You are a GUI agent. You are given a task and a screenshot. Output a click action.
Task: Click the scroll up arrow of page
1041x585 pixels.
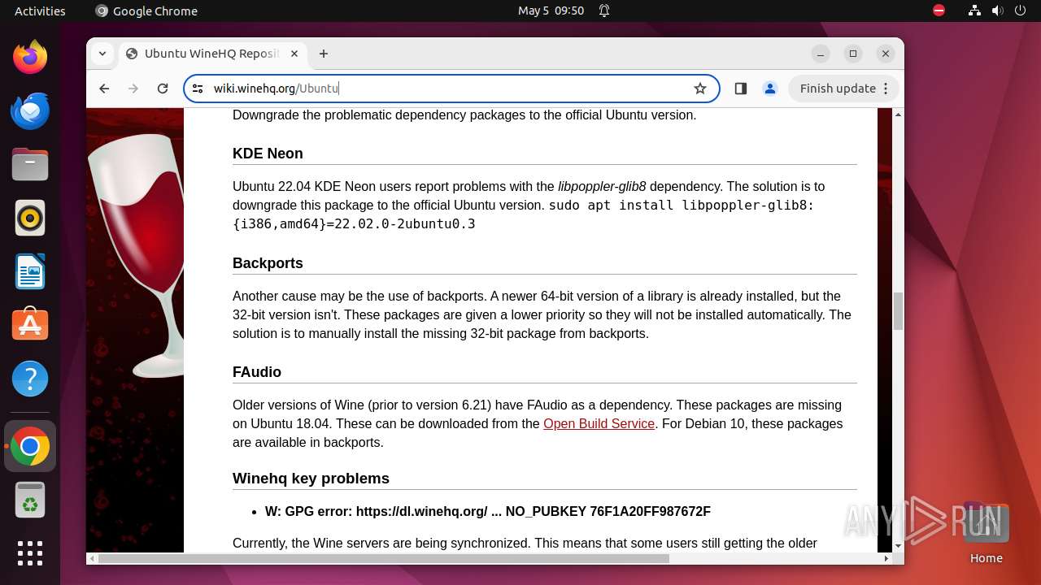(898, 115)
